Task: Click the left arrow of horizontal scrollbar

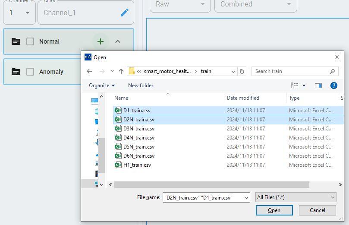Action: point(110,184)
